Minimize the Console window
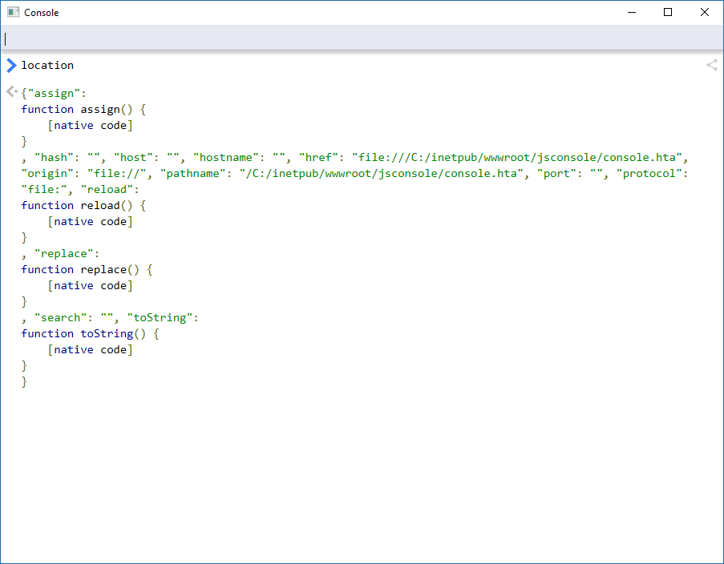 click(x=631, y=12)
